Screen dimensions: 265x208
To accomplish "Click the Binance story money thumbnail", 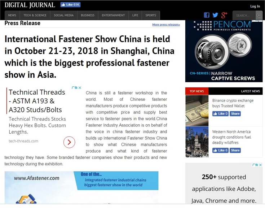I will 197,110.
